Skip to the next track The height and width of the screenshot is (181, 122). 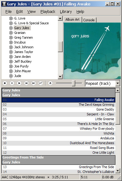pyautogui.click(x=34, y=83)
